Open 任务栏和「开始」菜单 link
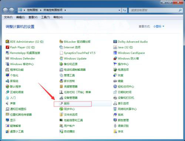Screen dimensions: 185x141 point(77,92)
